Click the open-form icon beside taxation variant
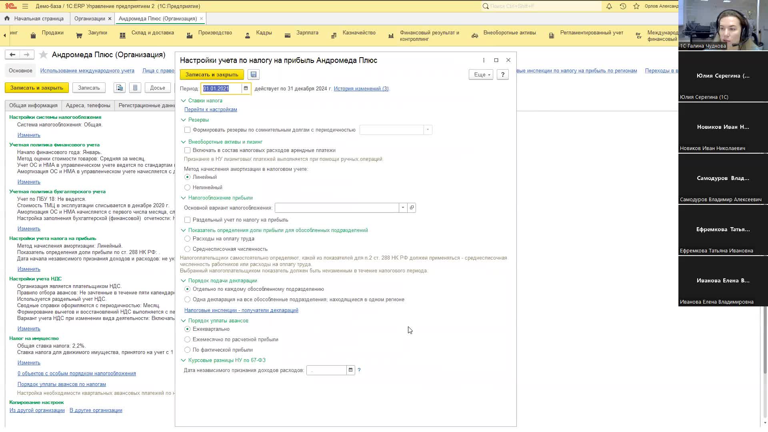This screenshot has height=432, width=768. tap(412, 208)
